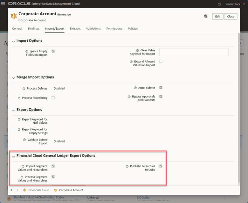The height and width of the screenshot is (203, 248).
Task: Toggle Ignore Empty Fields on Import checkbox
Action: 53,51
